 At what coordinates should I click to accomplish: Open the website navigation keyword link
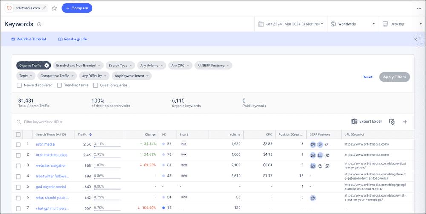pos(51,166)
